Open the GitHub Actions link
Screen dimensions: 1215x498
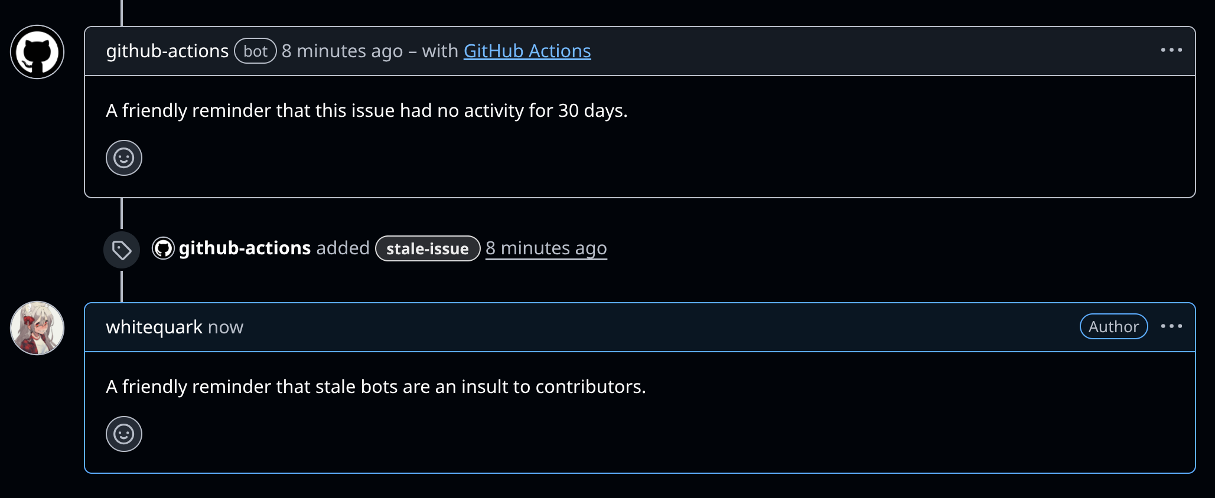click(x=527, y=51)
